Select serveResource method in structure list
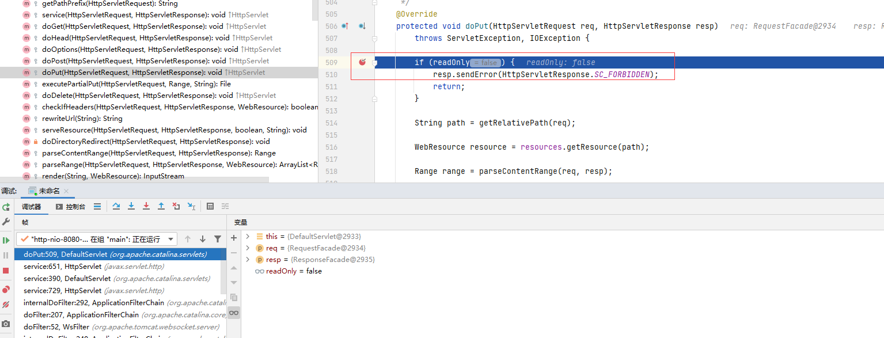884x338 pixels. pyautogui.click(x=159, y=130)
